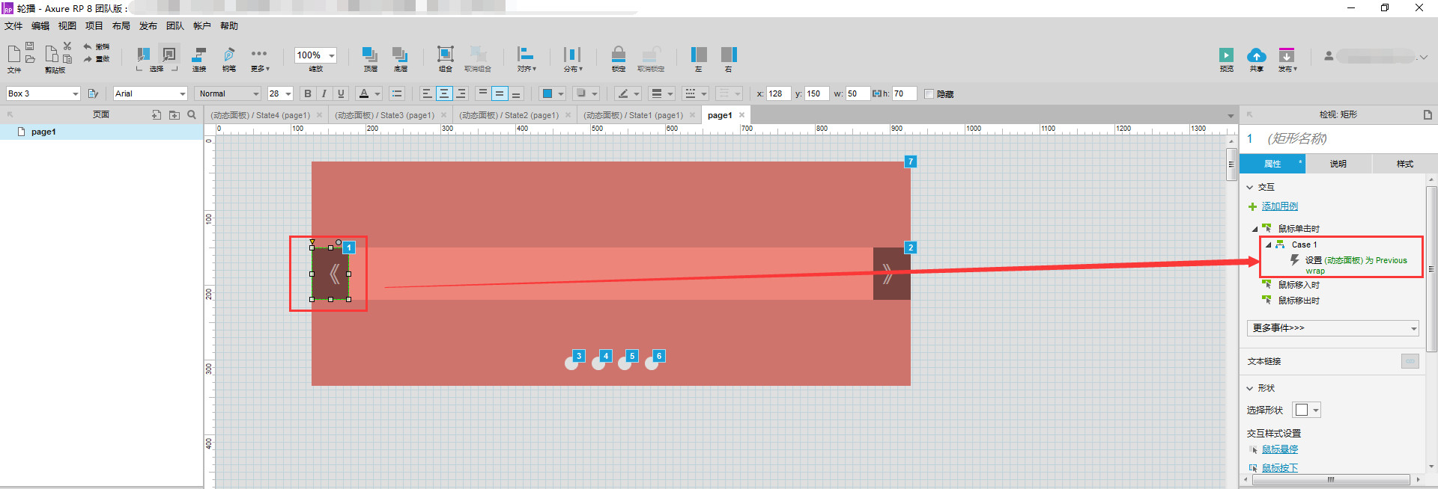Select the Pen (钢笔) tool
The image size is (1438, 489).
click(229, 55)
